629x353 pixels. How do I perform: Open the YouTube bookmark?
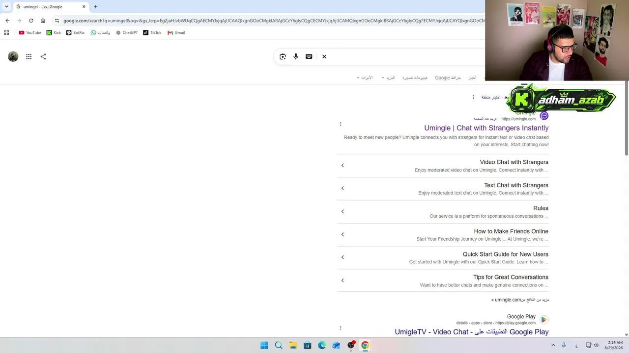tap(30, 33)
